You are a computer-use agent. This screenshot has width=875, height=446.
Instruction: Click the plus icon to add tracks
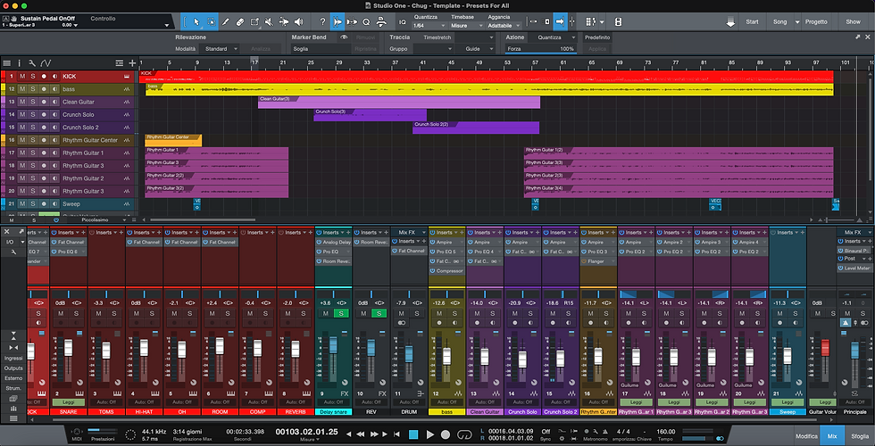(x=132, y=63)
